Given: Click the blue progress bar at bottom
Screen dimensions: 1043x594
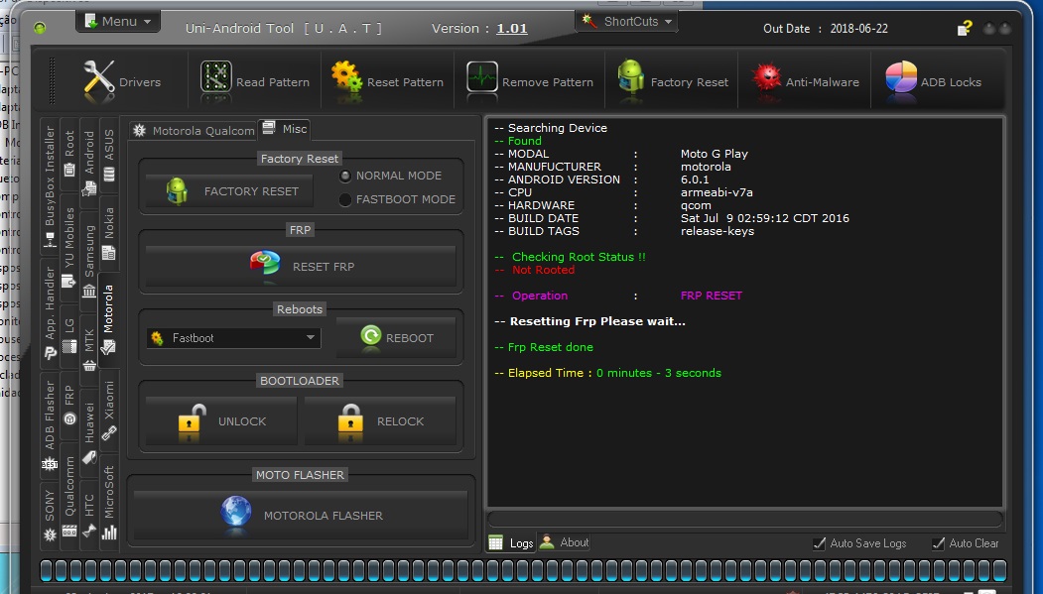Looking at the screenshot, I should coord(521,570).
